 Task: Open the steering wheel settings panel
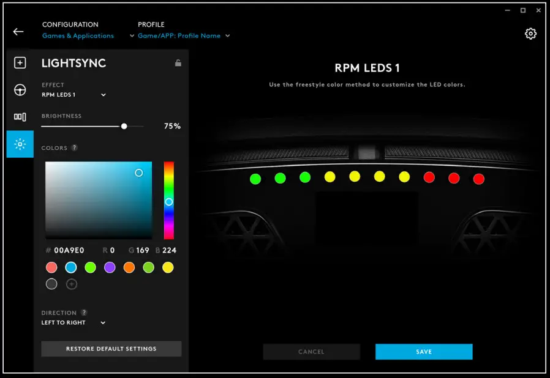pos(20,89)
